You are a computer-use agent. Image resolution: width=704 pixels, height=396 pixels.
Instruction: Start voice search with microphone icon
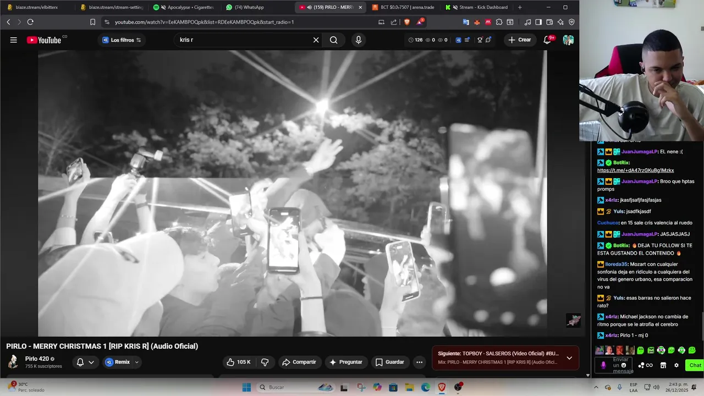(359, 40)
